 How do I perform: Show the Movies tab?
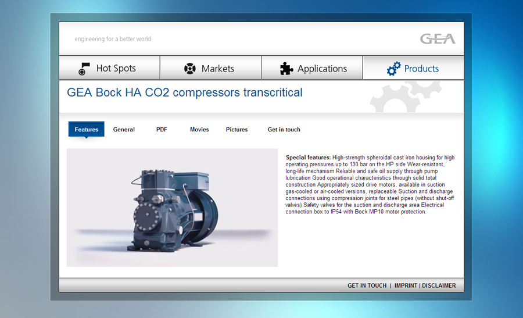(199, 130)
